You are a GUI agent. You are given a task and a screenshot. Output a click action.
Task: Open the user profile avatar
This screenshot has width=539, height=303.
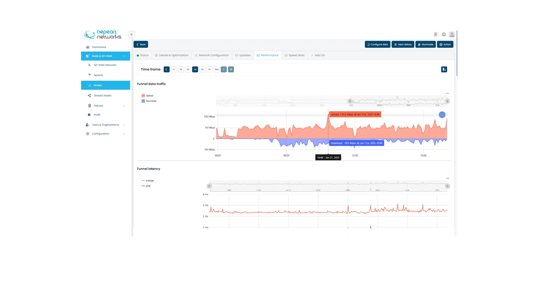(452, 34)
